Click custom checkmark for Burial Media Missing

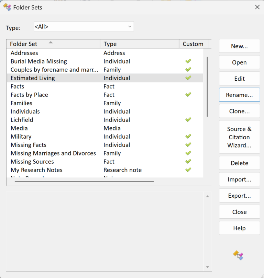[188, 61]
